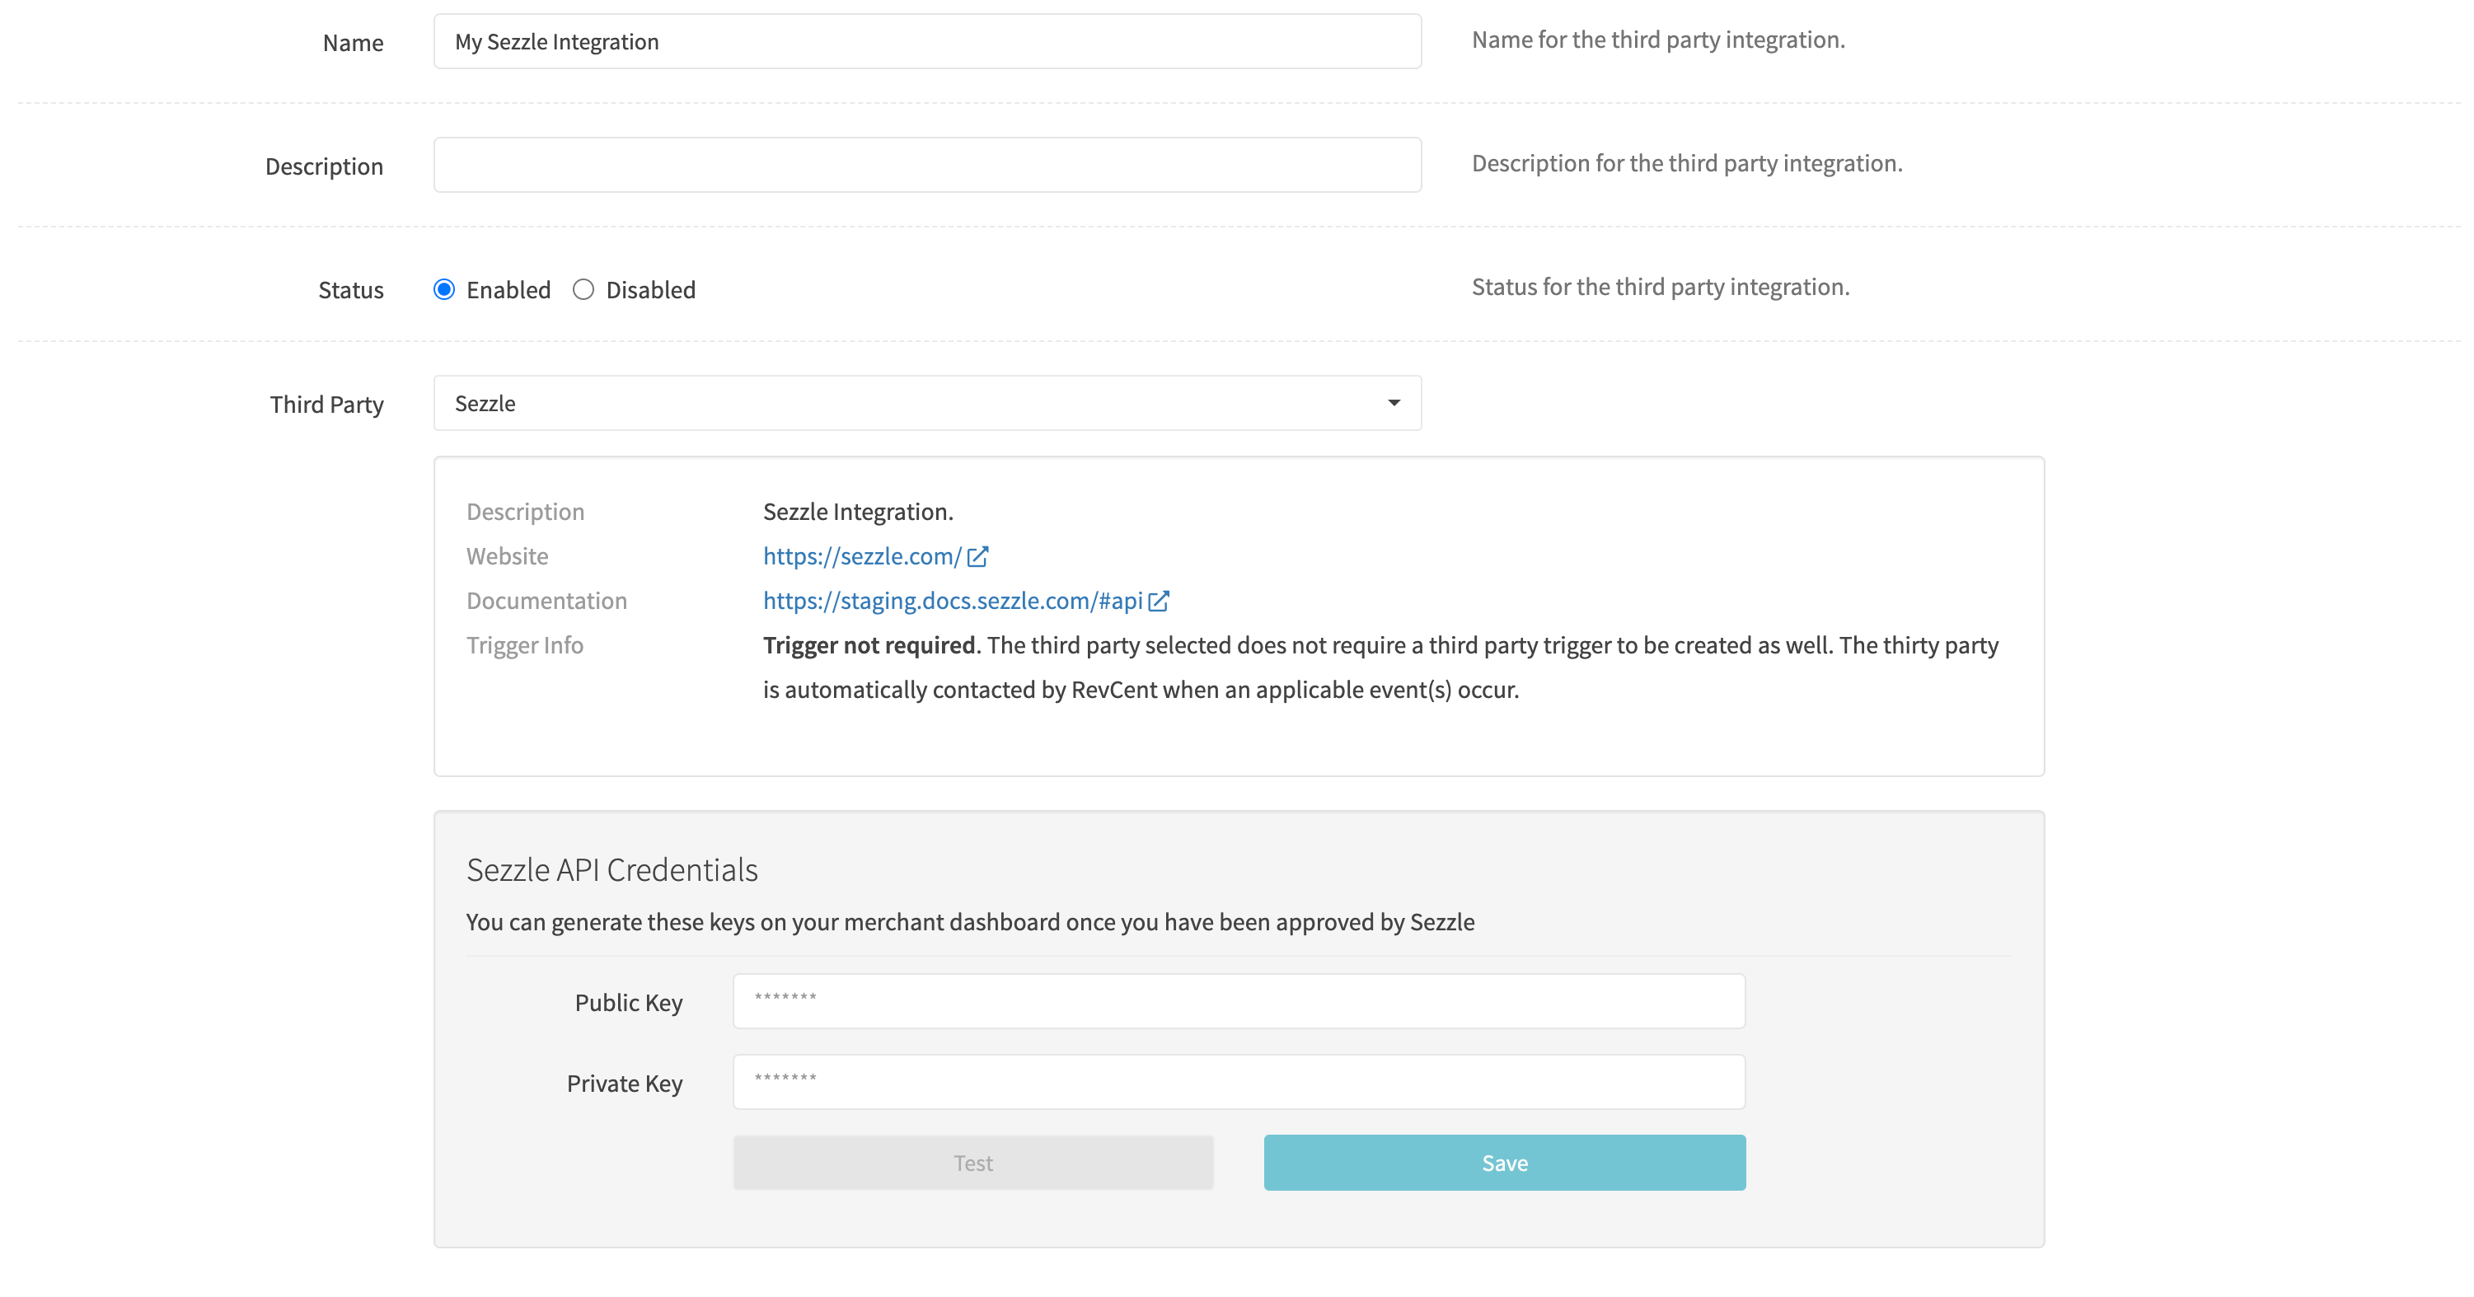Select the Enabled status radio button
The height and width of the screenshot is (1297, 2474).
443,290
